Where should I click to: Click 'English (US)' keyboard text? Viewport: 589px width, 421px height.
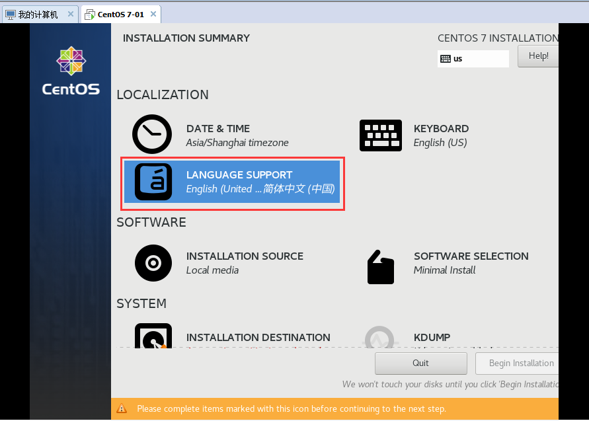(x=440, y=143)
